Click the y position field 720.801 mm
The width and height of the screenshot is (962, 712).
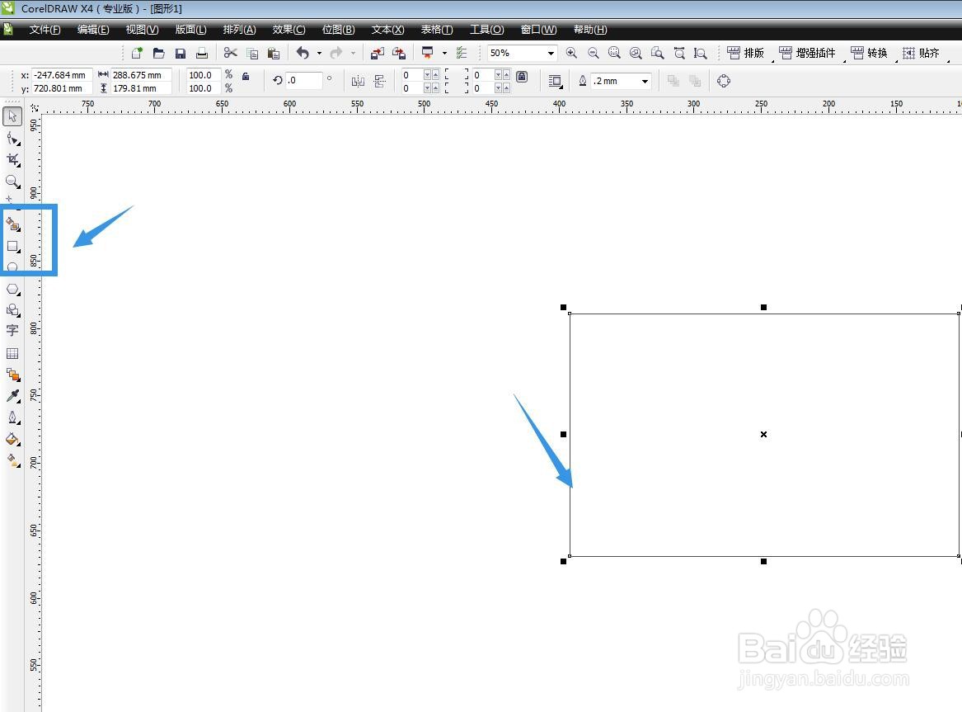(x=61, y=88)
